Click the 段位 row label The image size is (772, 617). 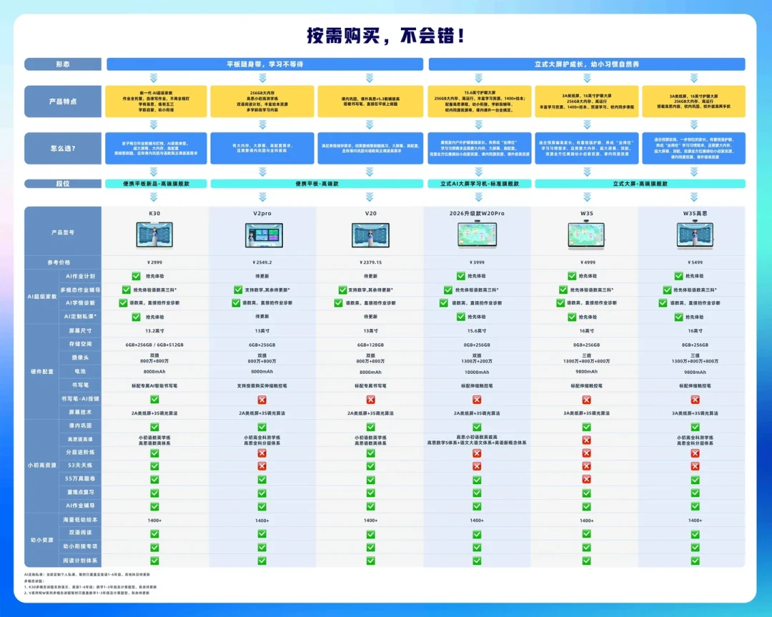(x=63, y=184)
